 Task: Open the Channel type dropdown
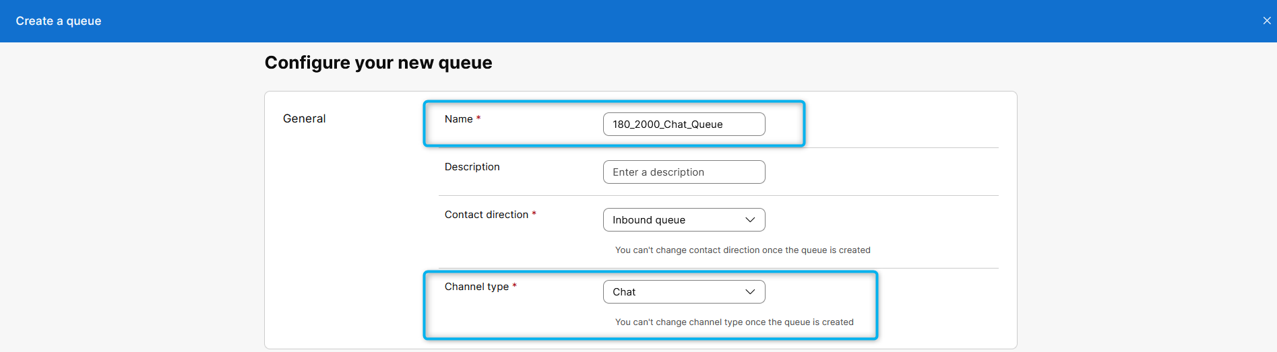pyautogui.click(x=674, y=292)
